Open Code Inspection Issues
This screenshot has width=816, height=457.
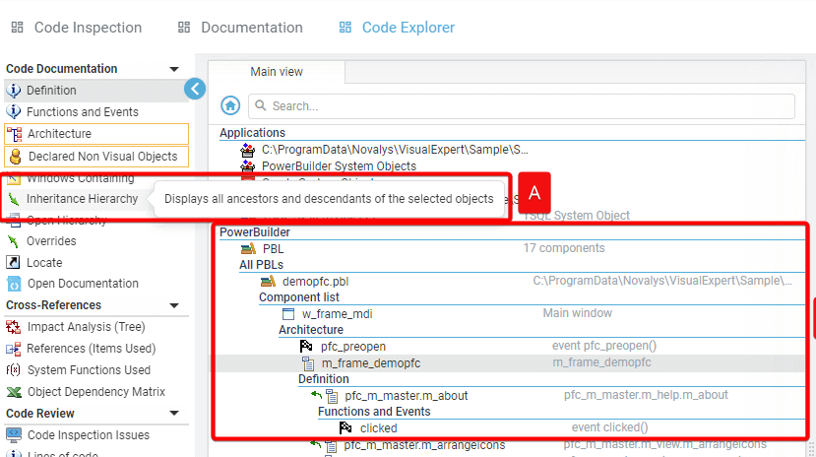coord(88,434)
